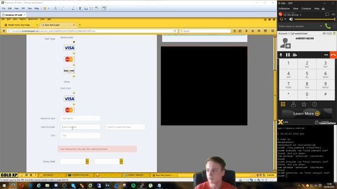The width and height of the screenshot is (337, 189).
Task: Dial digit 0 on keypad
Action: click(307, 95)
